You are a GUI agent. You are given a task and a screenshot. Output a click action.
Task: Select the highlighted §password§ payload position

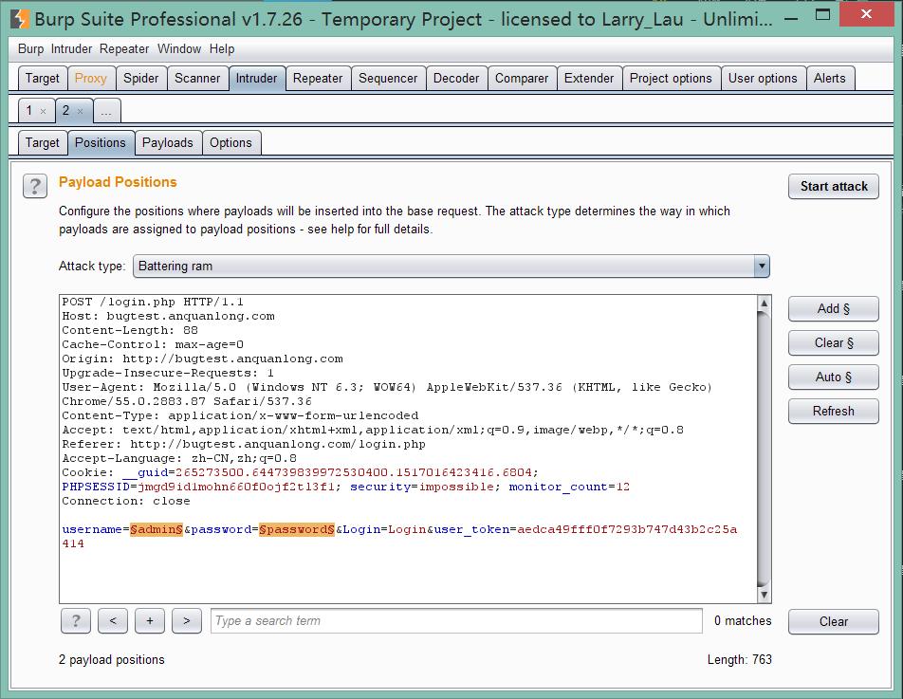click(x=297, y=529)
